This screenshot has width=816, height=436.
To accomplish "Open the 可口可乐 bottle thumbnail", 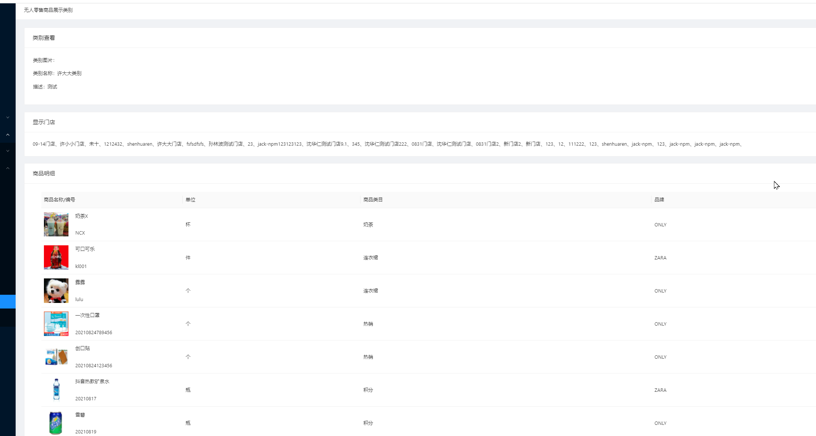I will 56,258.
